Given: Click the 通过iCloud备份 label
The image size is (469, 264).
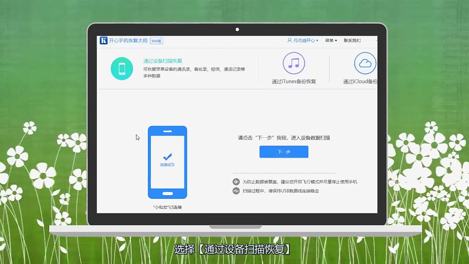Looking at the screenshot, I should point(359,81).
